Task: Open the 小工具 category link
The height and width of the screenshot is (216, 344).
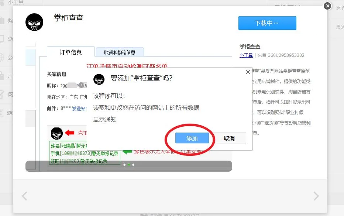Action: pos(246,55)
